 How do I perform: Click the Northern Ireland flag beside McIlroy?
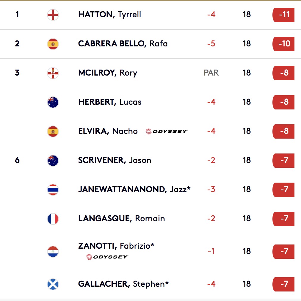(53, 73)
